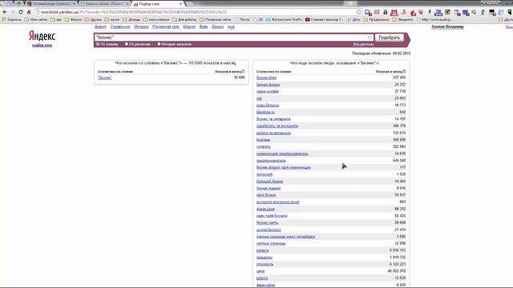This screenshot has height=288, width=513.
Task: Open the 'Рекламная сеть' top menu link
Action: pyautogui.click(x=166, y=26)
